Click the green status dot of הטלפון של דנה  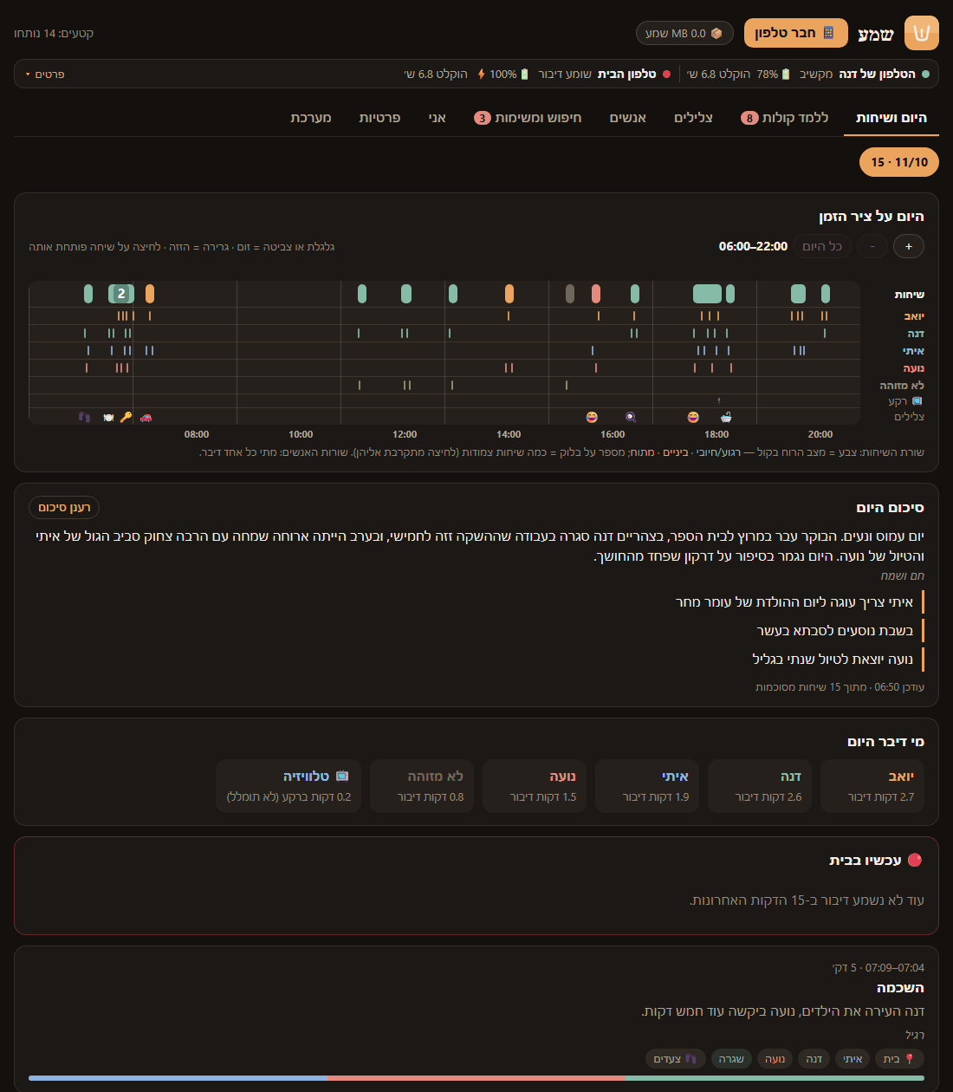click(x=925, y=74)
